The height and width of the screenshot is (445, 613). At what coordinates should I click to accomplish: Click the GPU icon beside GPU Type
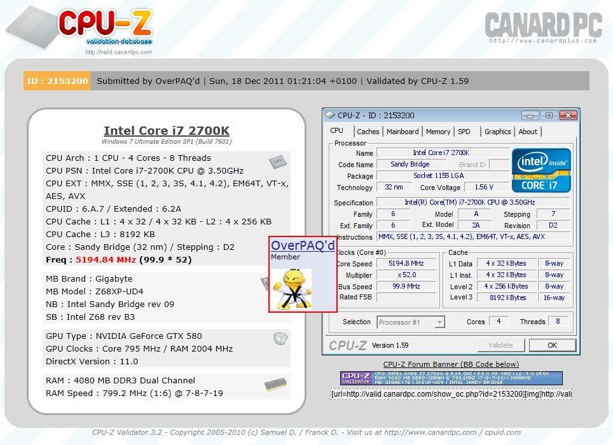[x=280, y=338]
